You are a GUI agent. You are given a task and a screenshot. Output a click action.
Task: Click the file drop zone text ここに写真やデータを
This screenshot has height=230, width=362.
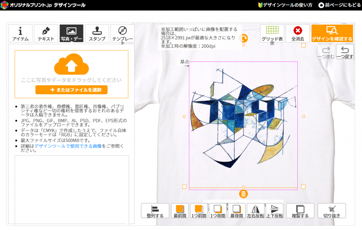71,80
